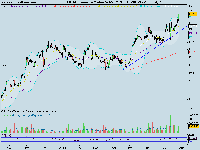The image size is (200, 150).
Task: Click the Boll down legend label
Action: (155, 6)
